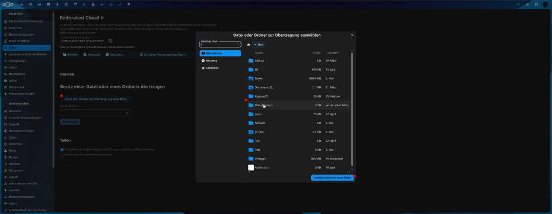552x214 pixels.
Task: Select the BK folder
Action: click(x=299, y=70)
